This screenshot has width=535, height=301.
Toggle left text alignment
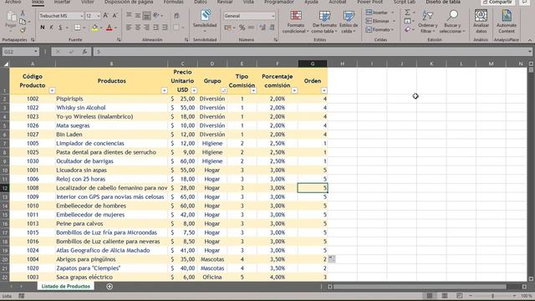coord(129,28)
